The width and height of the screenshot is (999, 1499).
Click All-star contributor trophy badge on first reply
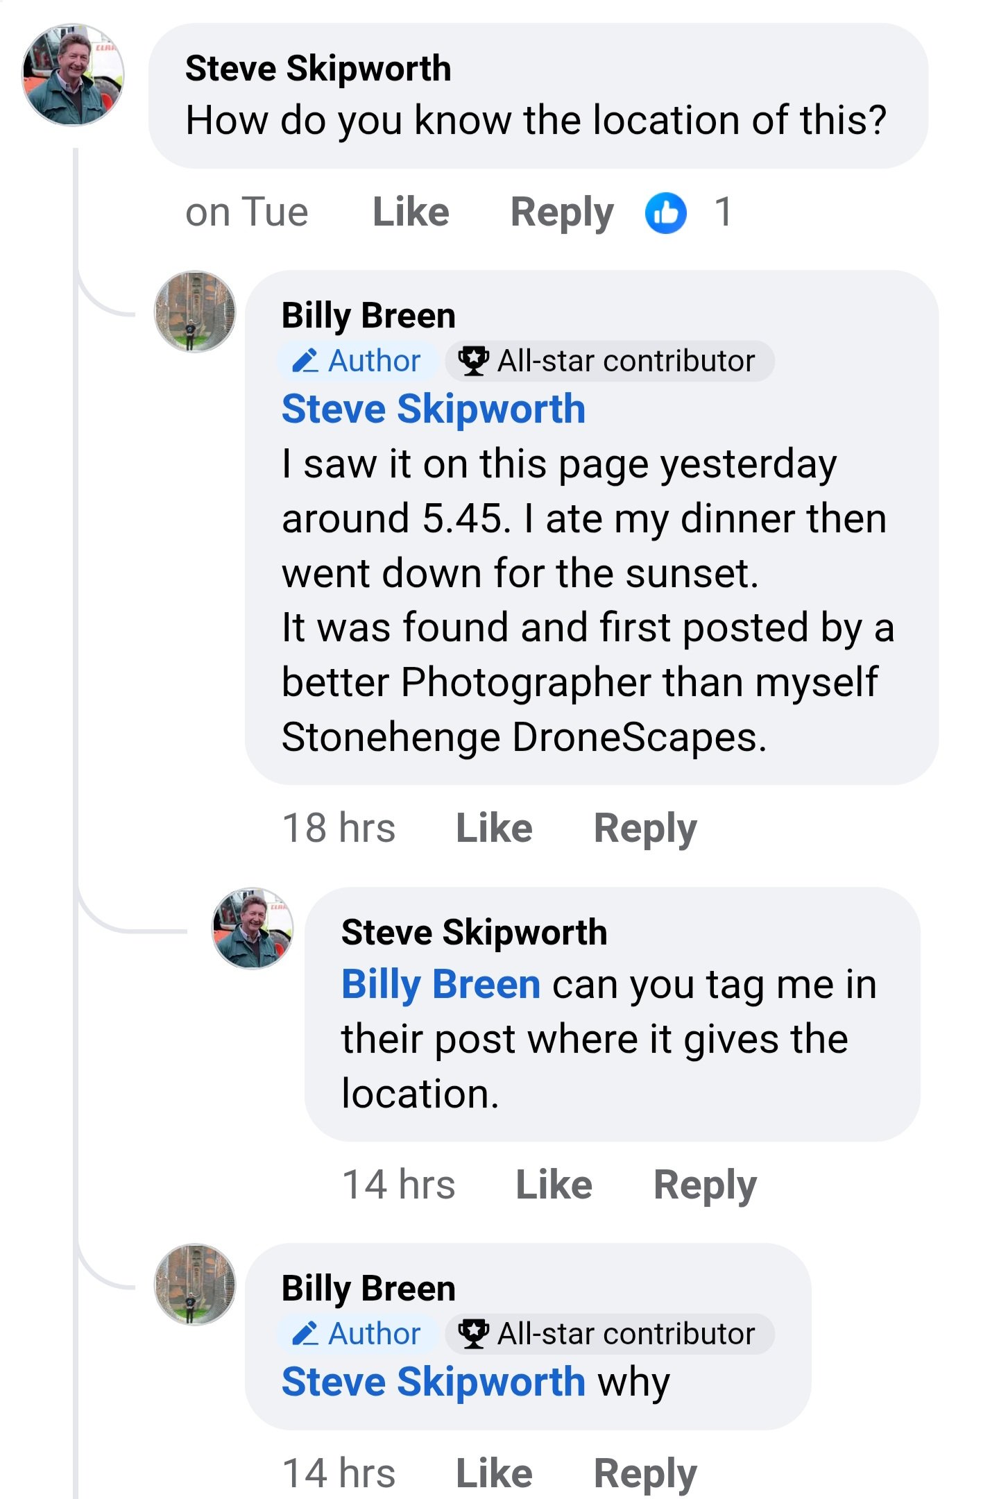[x=609, y=361]
